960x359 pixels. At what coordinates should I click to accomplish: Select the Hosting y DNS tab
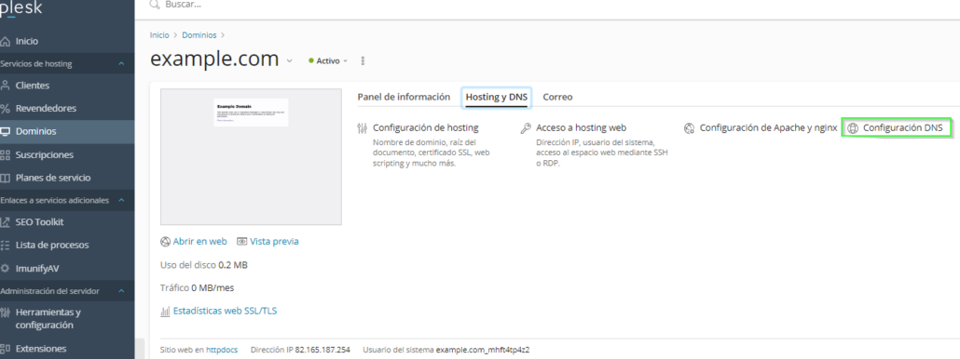tap(497, 97)
